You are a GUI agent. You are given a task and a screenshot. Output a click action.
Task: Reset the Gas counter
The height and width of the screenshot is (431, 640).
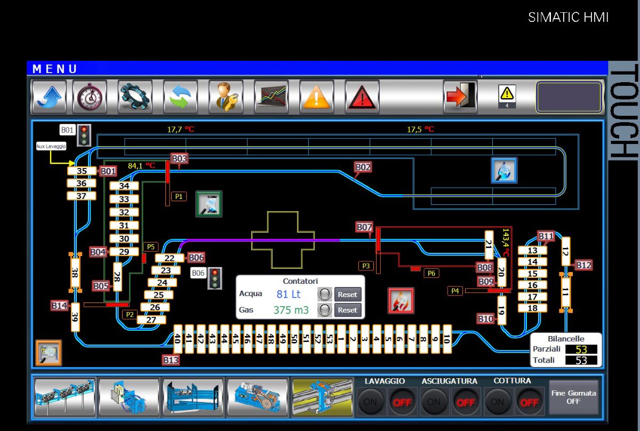tap(347, 310)
